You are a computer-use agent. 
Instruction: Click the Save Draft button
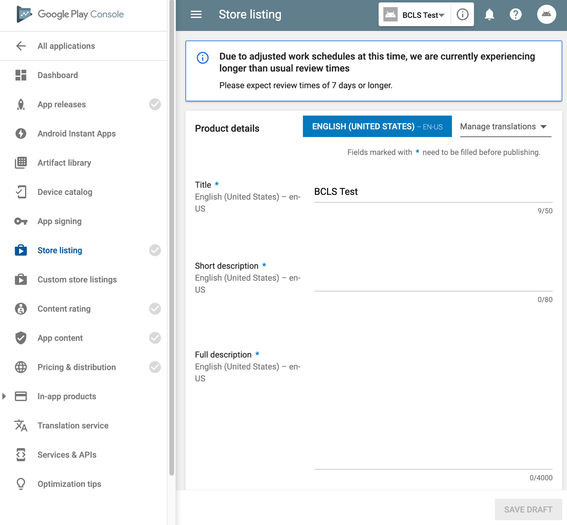[x=528, y=510]
